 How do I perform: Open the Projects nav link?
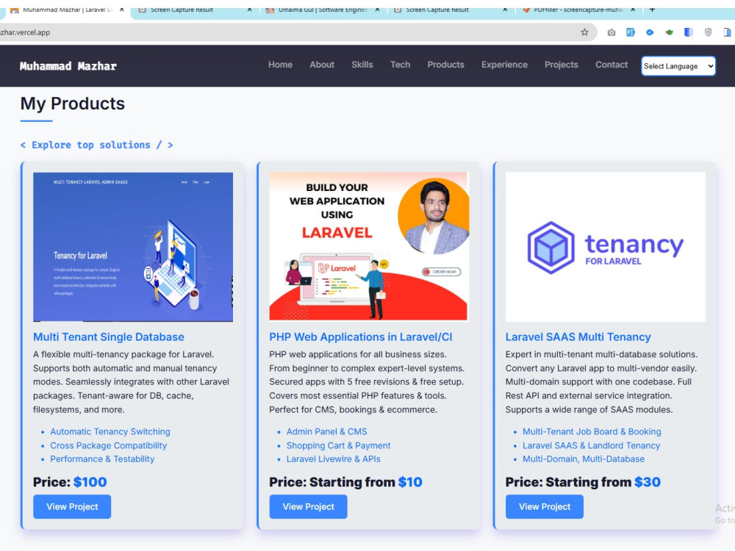tap(561, 65)
